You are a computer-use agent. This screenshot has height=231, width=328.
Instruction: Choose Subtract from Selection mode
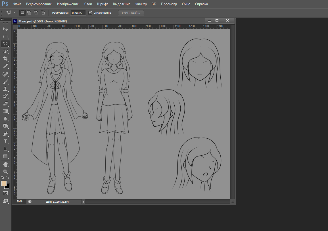pyautogui.click(x=36, y=13)
